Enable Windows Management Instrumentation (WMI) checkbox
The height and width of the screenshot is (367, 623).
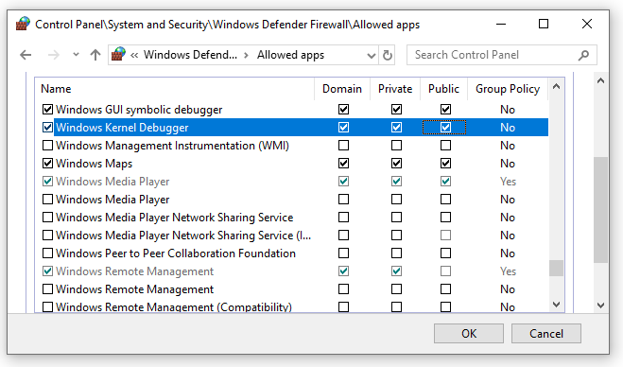[47, 145]
